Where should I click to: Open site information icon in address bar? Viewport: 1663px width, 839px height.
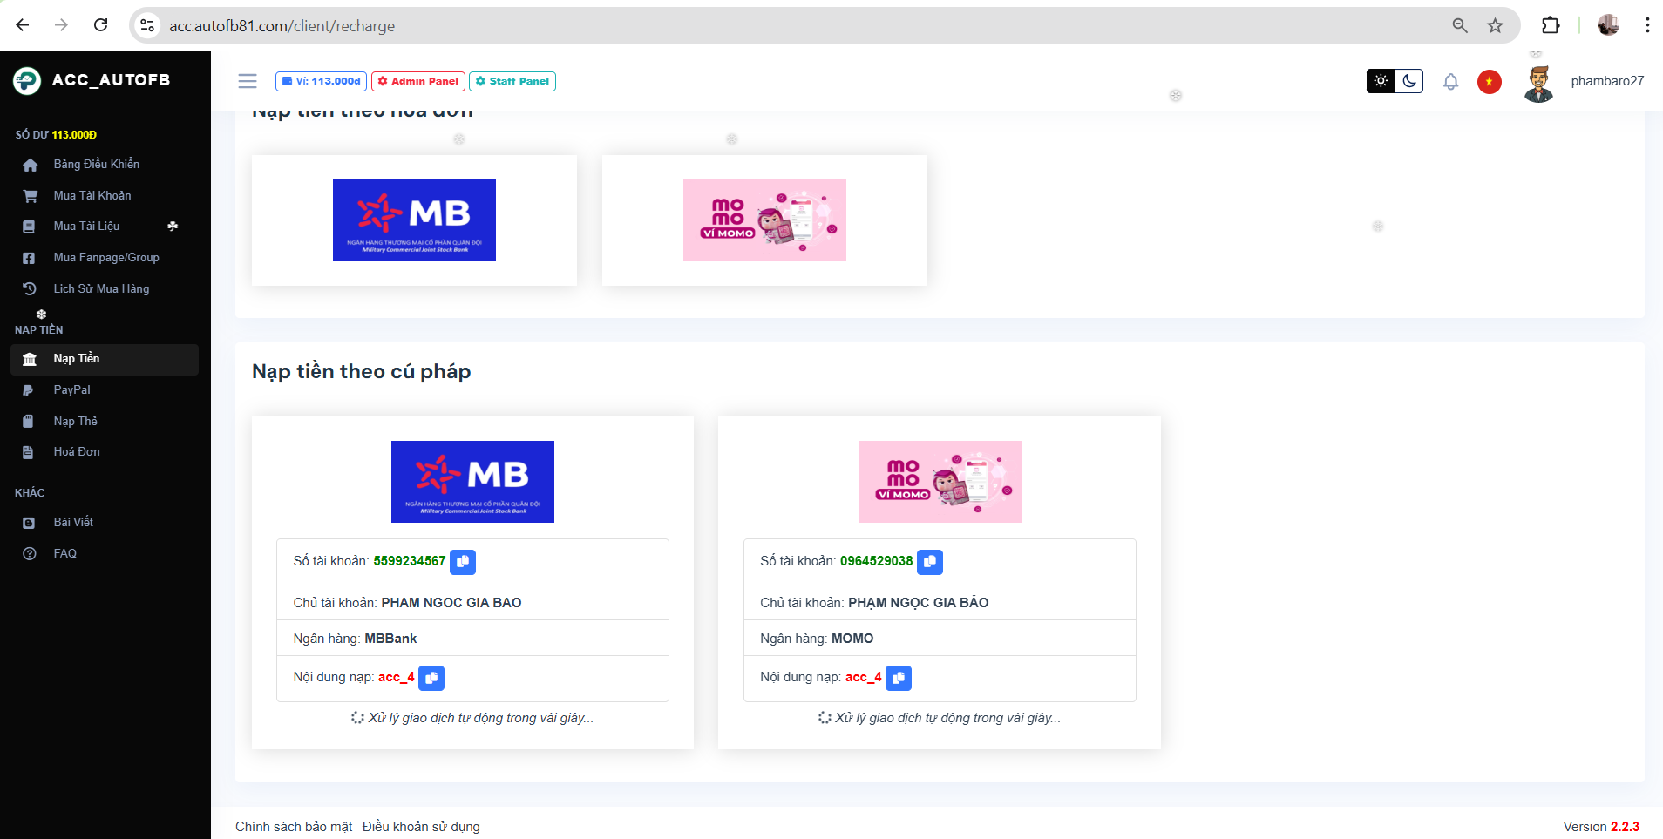(148, 26)
